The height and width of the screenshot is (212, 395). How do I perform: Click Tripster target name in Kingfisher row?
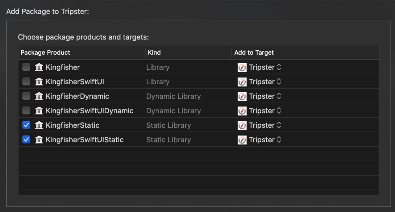pyautogui.click(x=262, y=67)
